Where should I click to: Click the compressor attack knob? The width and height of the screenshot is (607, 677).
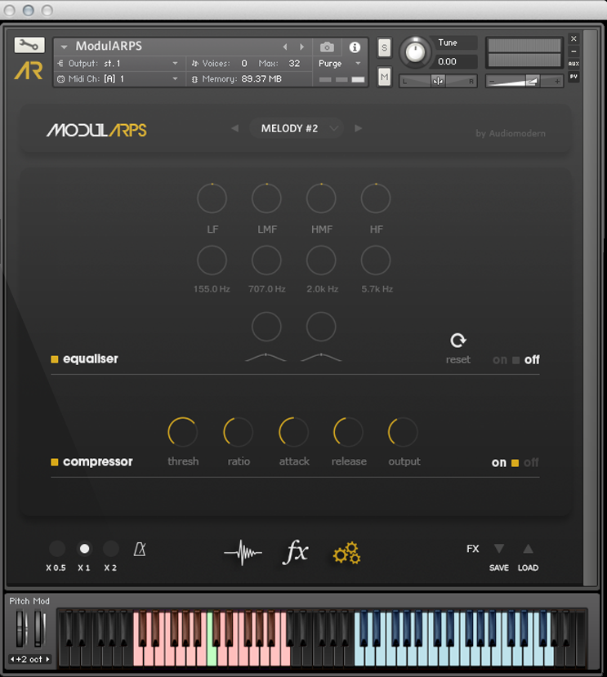(293, 432)
